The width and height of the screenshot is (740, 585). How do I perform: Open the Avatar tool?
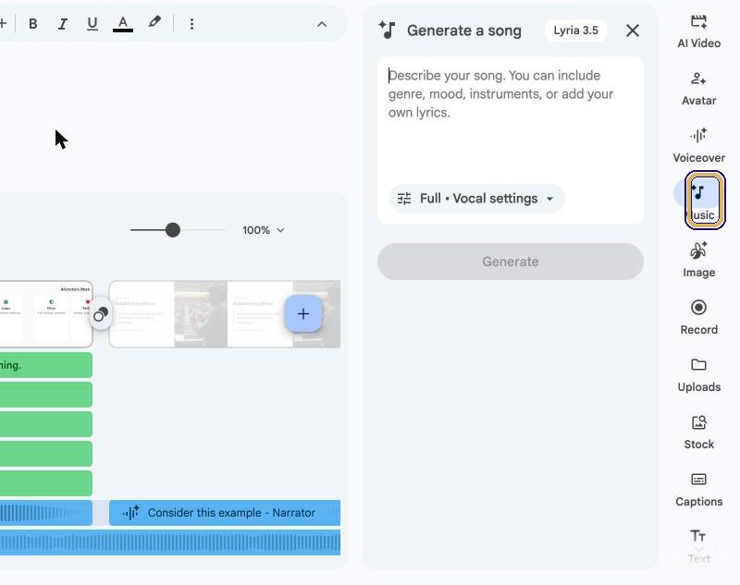coord(699,89)
